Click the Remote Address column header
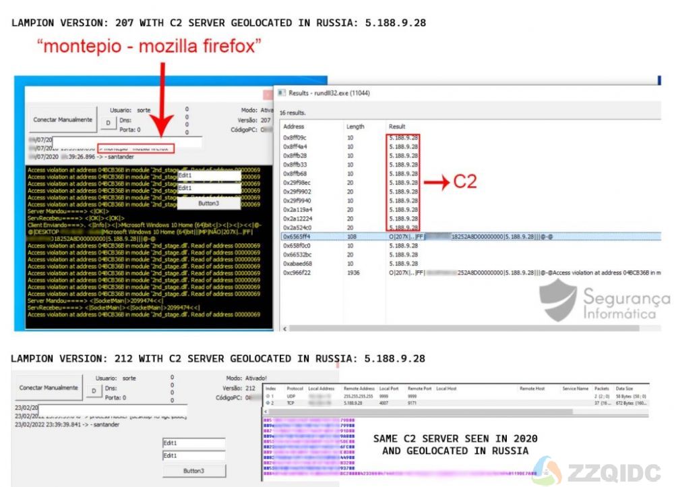Screen dimensions: 674x487 tap(359, 389)
